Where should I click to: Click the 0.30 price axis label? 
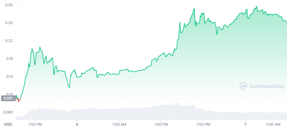pos(9,5)
